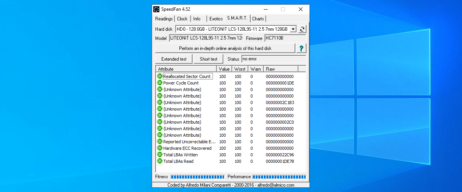Open the Info tab
The width and height of the screenshot is (462, 192).
pos(197,19)
